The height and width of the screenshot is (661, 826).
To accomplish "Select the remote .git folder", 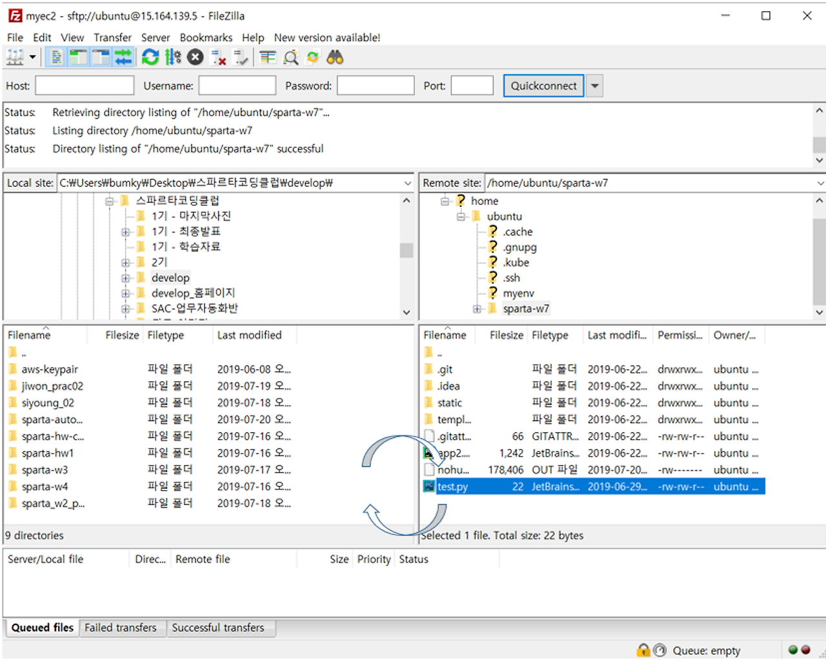I will (x=445, y=370).
